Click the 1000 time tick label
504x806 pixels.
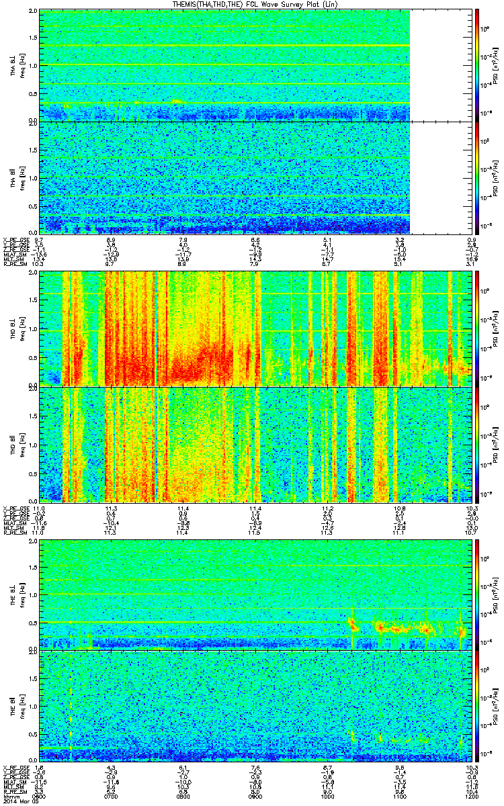pyautogui.click(x=327, y=797)
